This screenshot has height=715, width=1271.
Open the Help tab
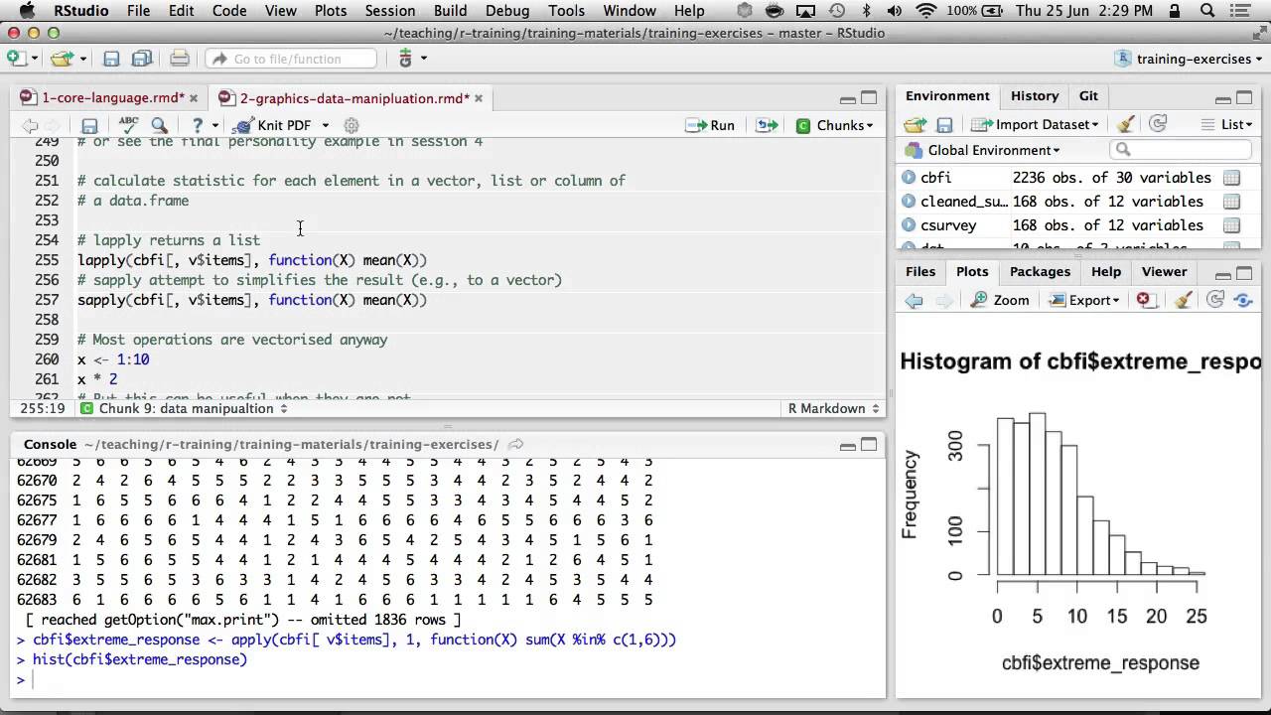(x=1106, y=272)
